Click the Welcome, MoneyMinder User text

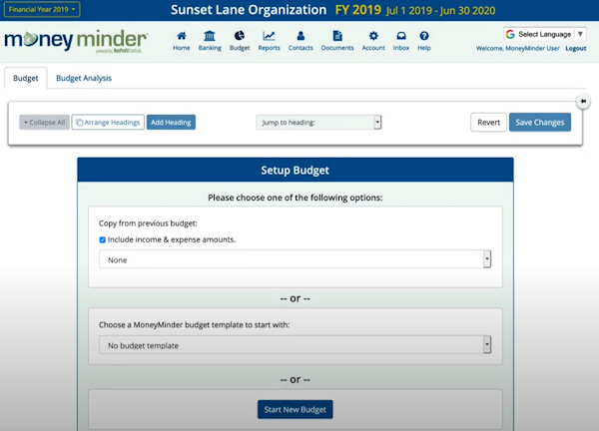[517, 49]
